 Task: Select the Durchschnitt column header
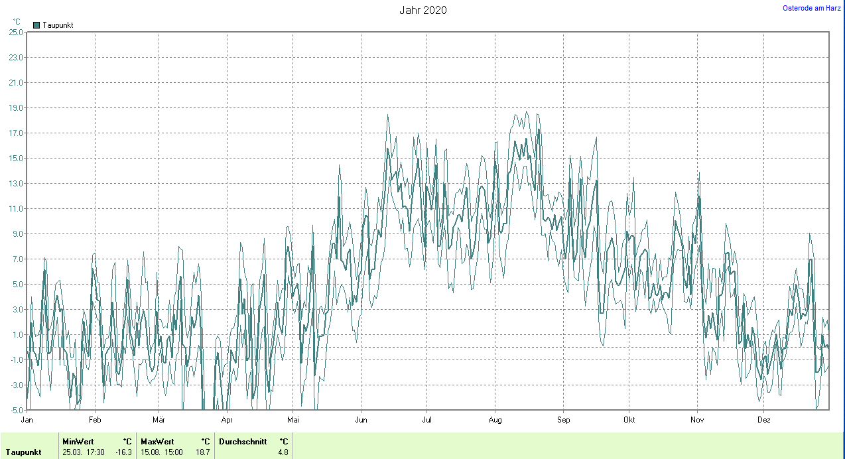tap(243, 441)
